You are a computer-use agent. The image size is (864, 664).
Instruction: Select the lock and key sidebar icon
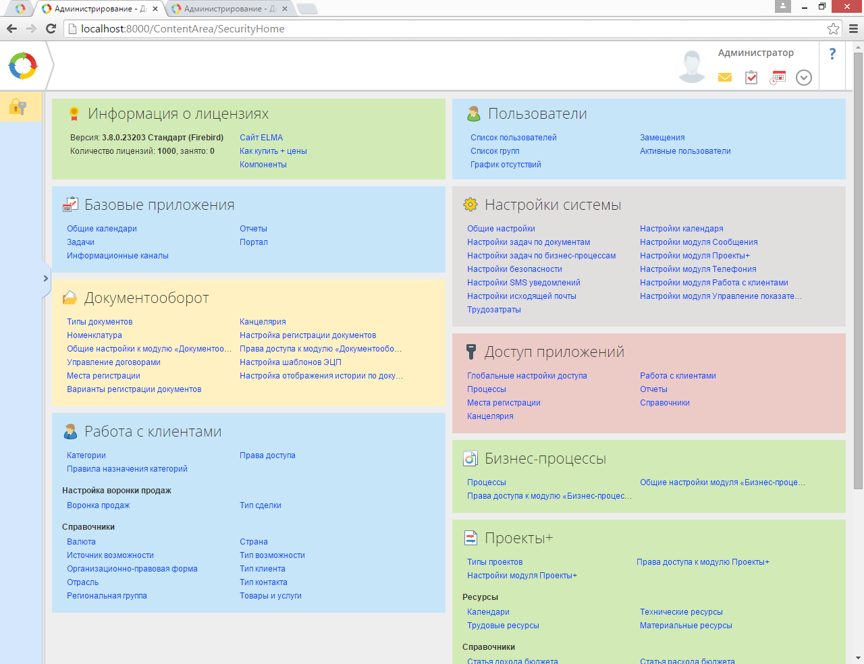tap(18, 107)
